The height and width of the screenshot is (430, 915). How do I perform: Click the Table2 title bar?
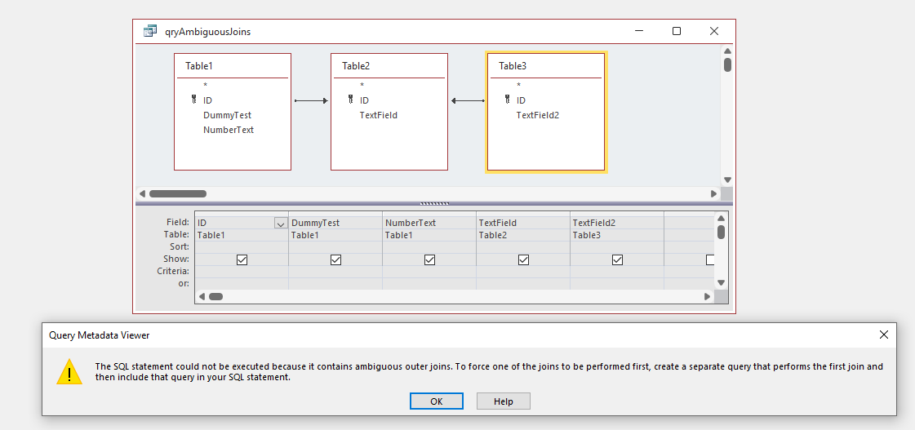point(389,66)
